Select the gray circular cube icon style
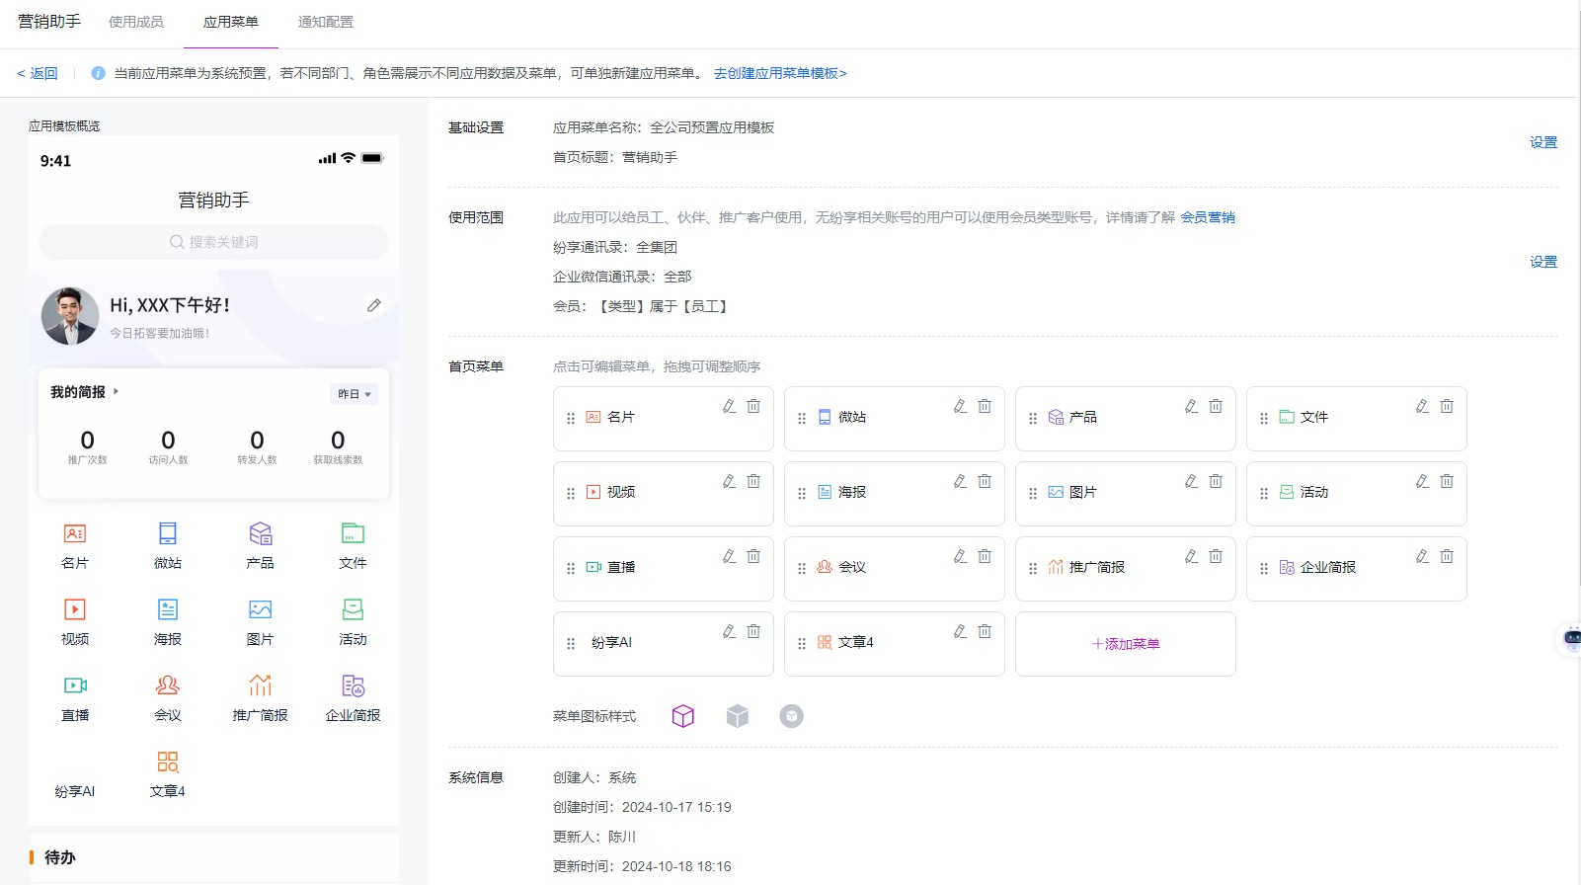Image resolution: width=1581 pixels, height=885 pixels. pos(791,716)
